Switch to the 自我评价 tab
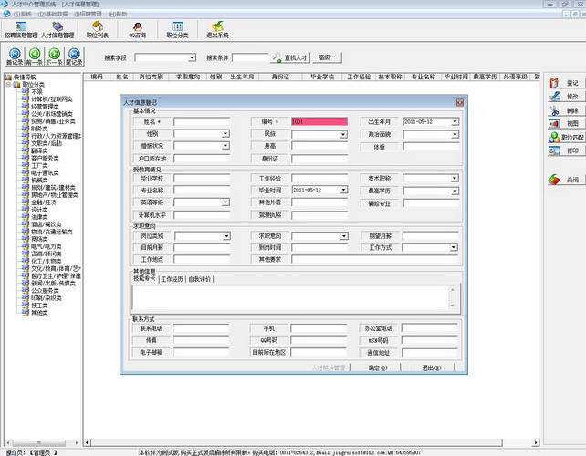The width and height of the screenshot is (586, 456). [x=200, y=279]
